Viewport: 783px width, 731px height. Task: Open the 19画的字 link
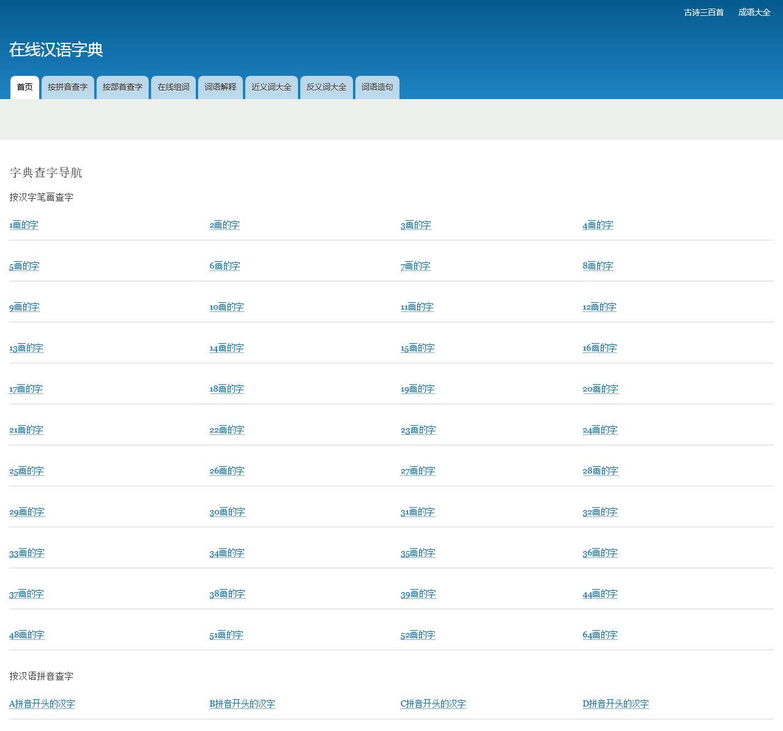pyautogui.click(x=417, y=389)
